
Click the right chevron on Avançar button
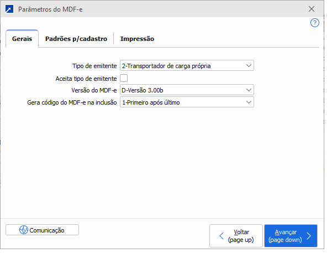[309, 236]
